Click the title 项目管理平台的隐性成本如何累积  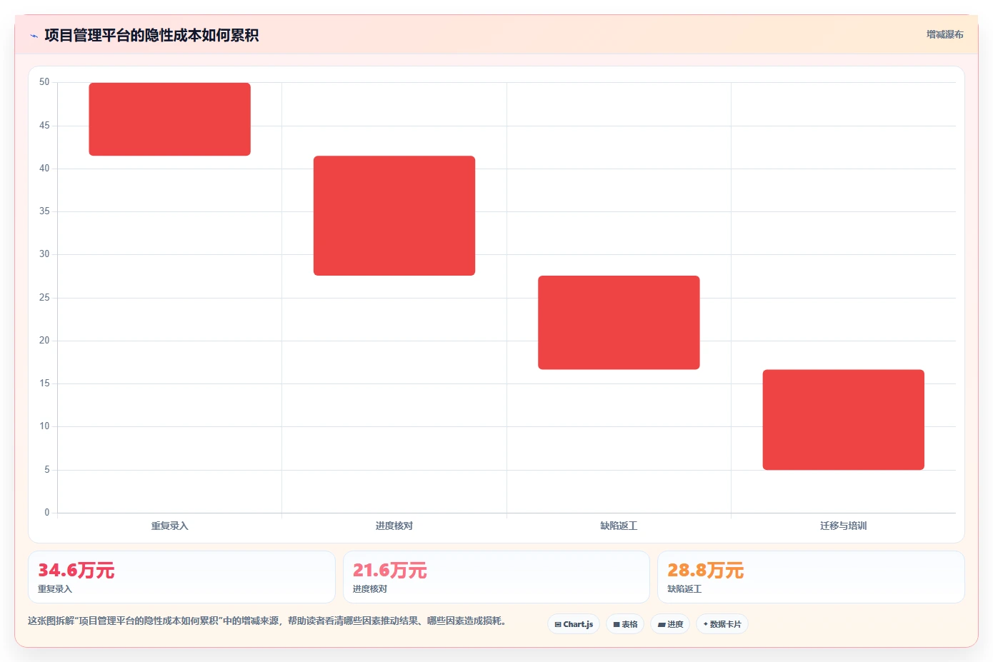(x=151, y=35)
